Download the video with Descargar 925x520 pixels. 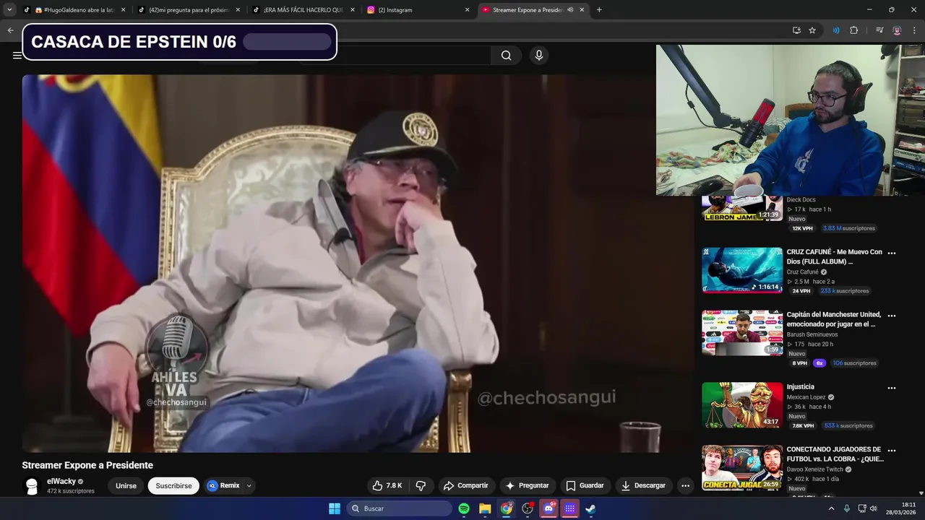click(x=643, y=485)
